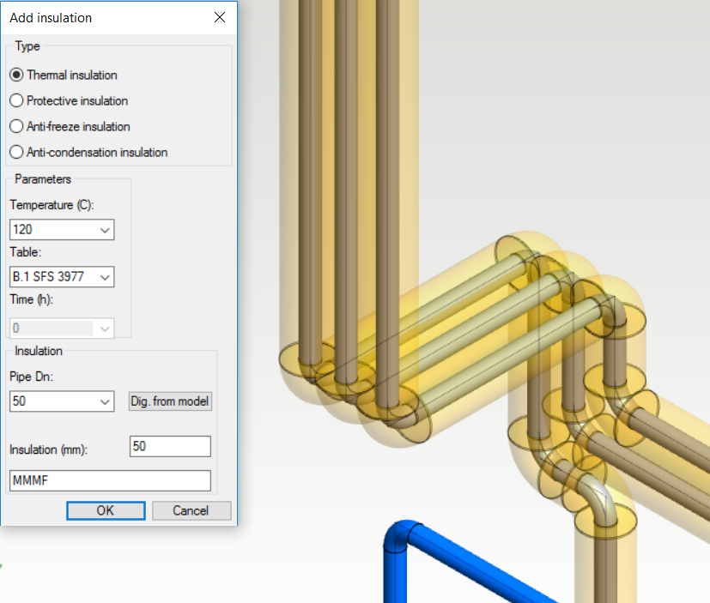Pick Anti-condensation insulation type
Image resolution: width=710 pixels, height=603 pixels.
16,153
